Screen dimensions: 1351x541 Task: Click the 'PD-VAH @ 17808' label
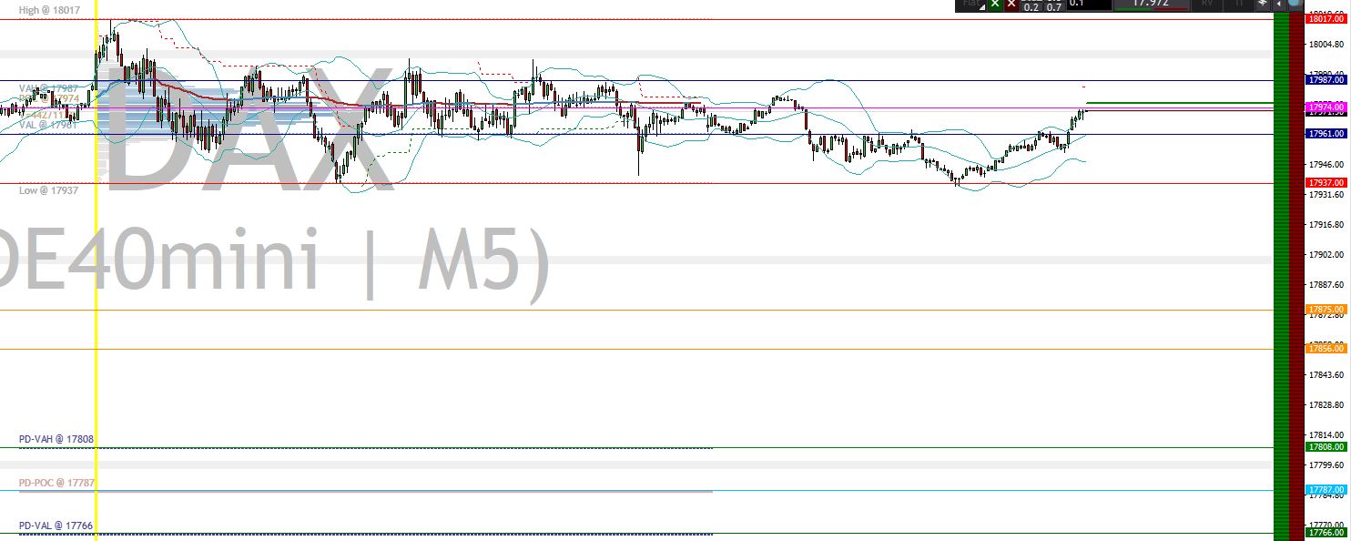coord(56,439)
